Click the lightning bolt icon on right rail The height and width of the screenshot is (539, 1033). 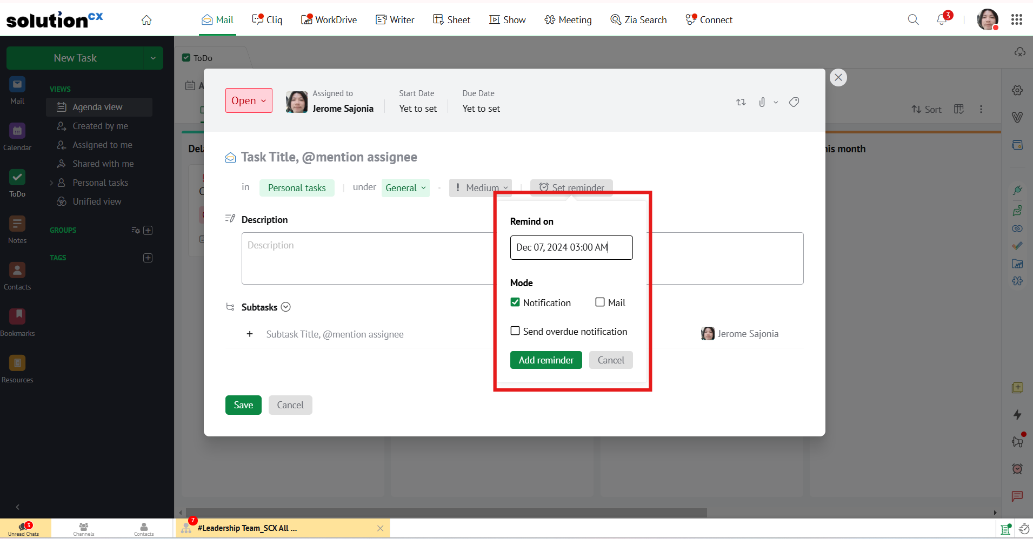(1017, 415)
